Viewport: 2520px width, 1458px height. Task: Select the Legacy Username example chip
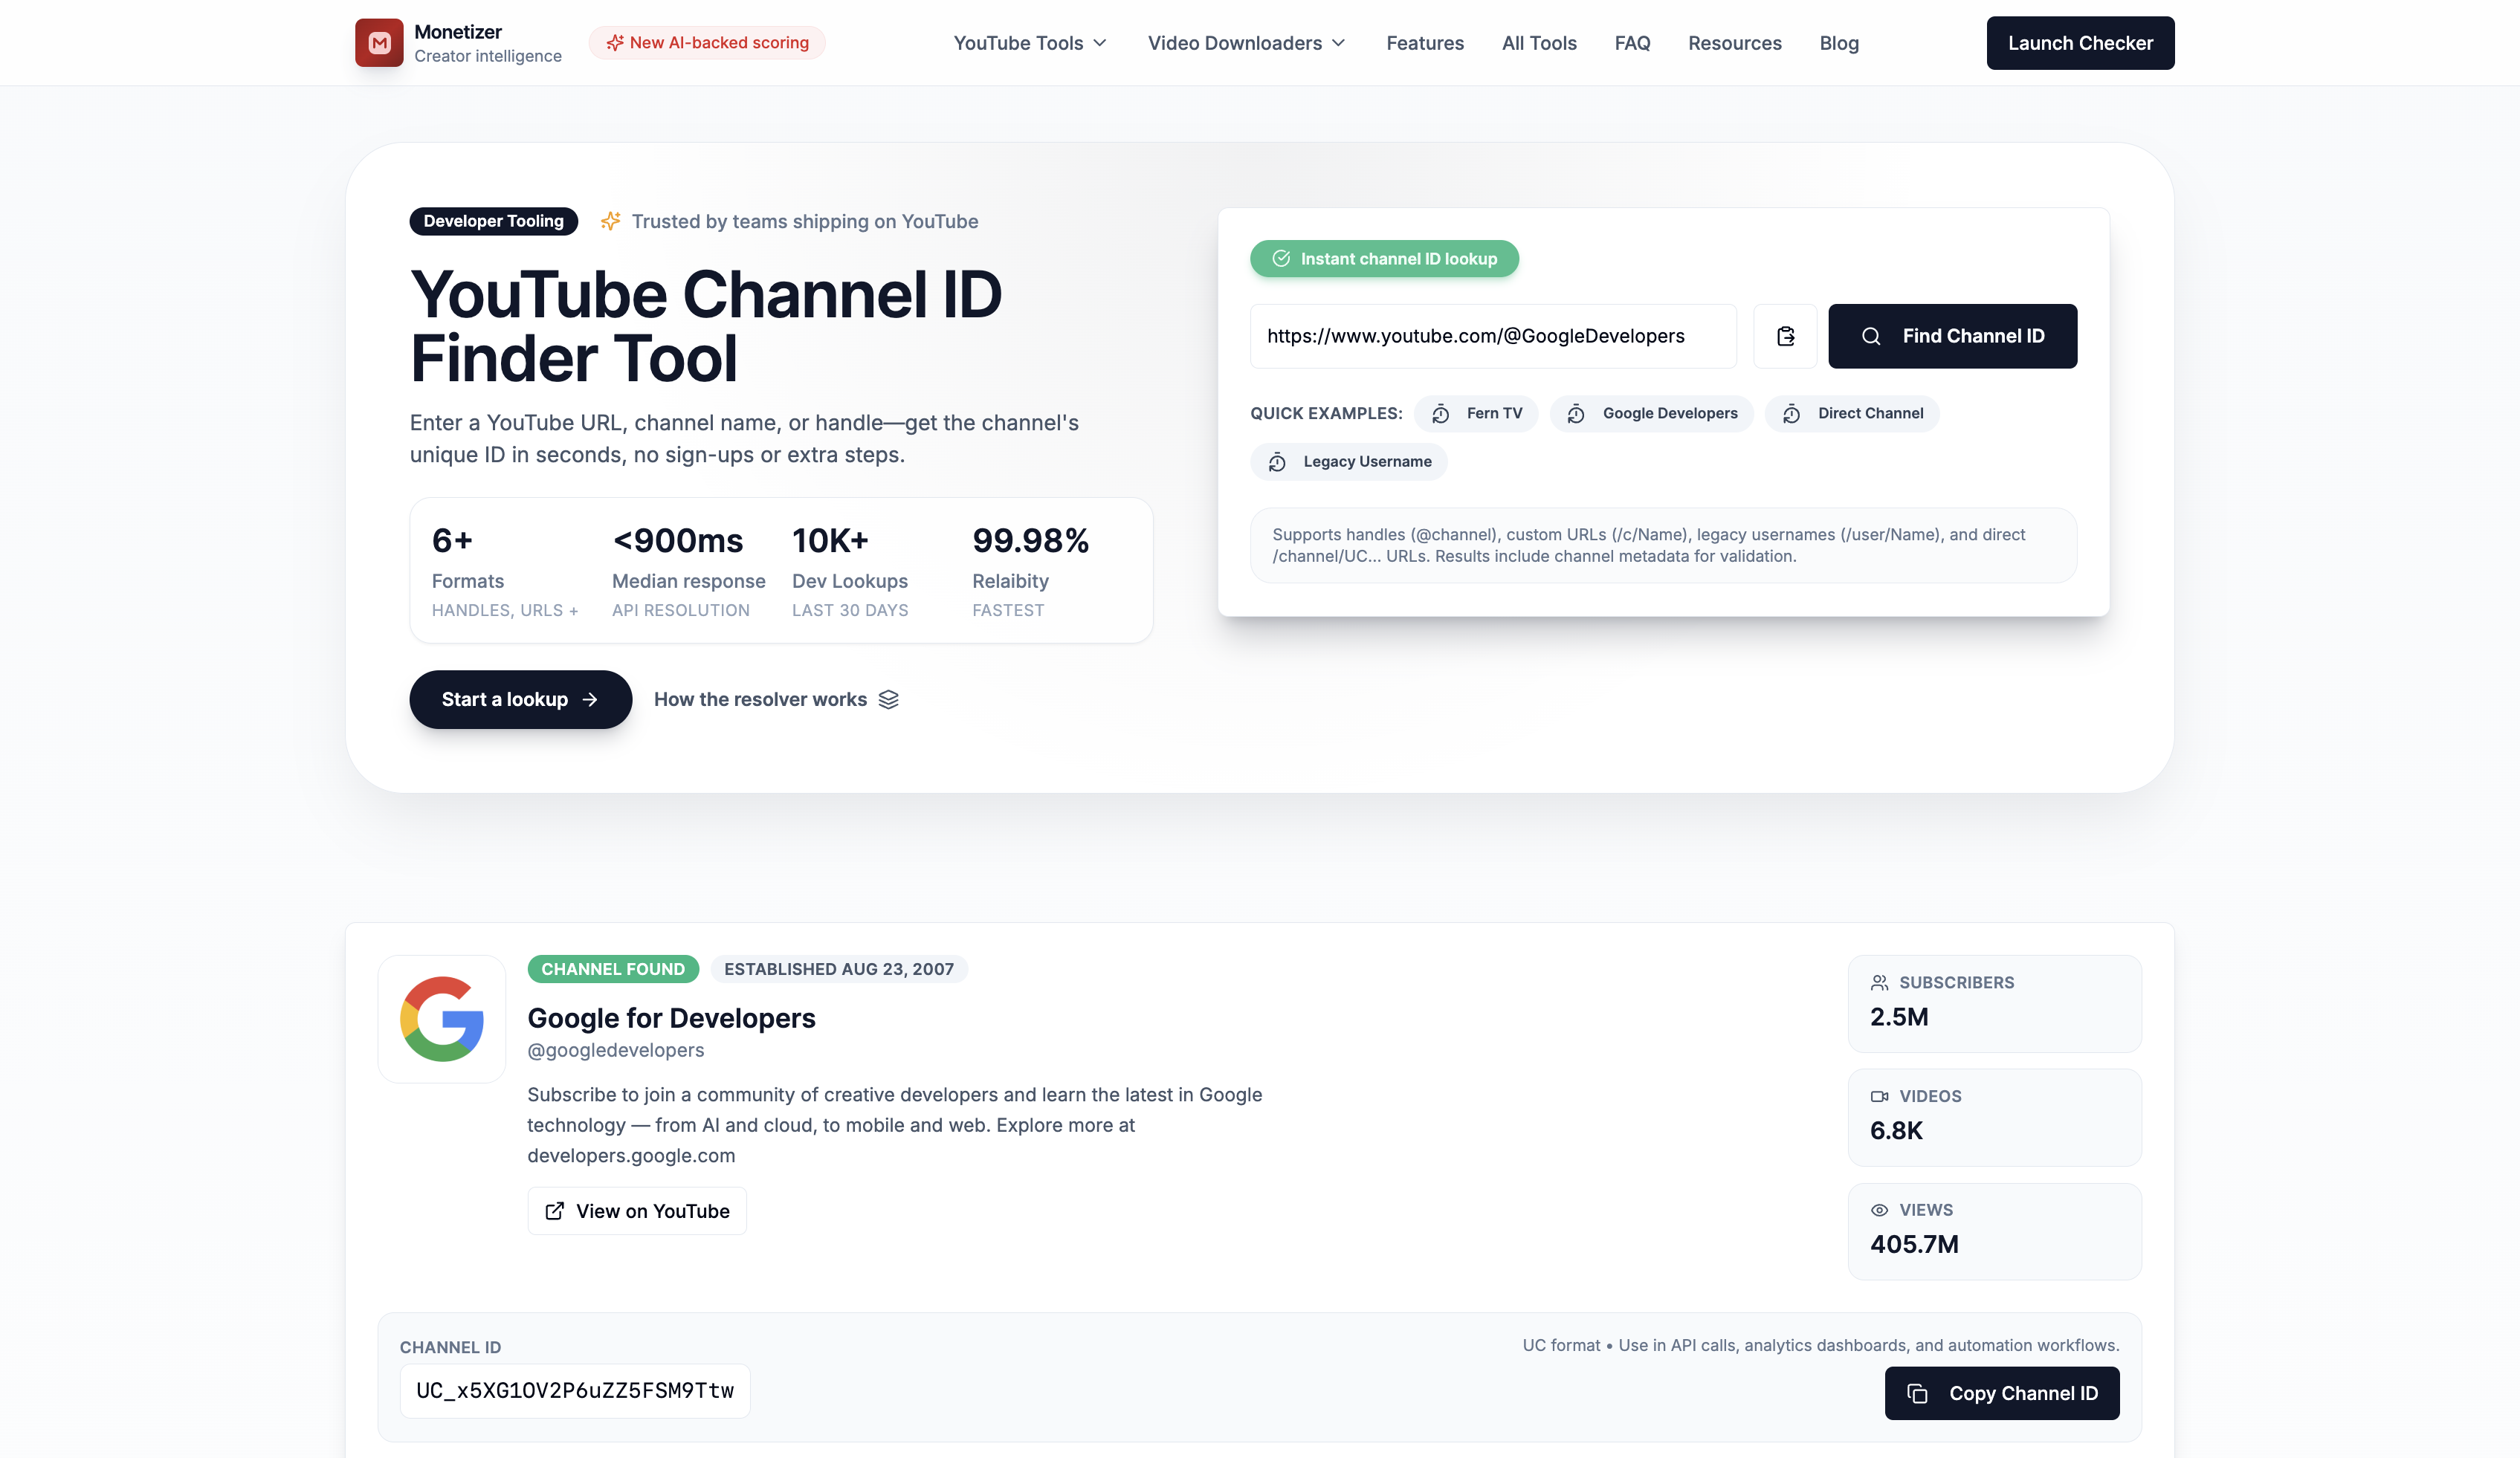point(1348,461)
